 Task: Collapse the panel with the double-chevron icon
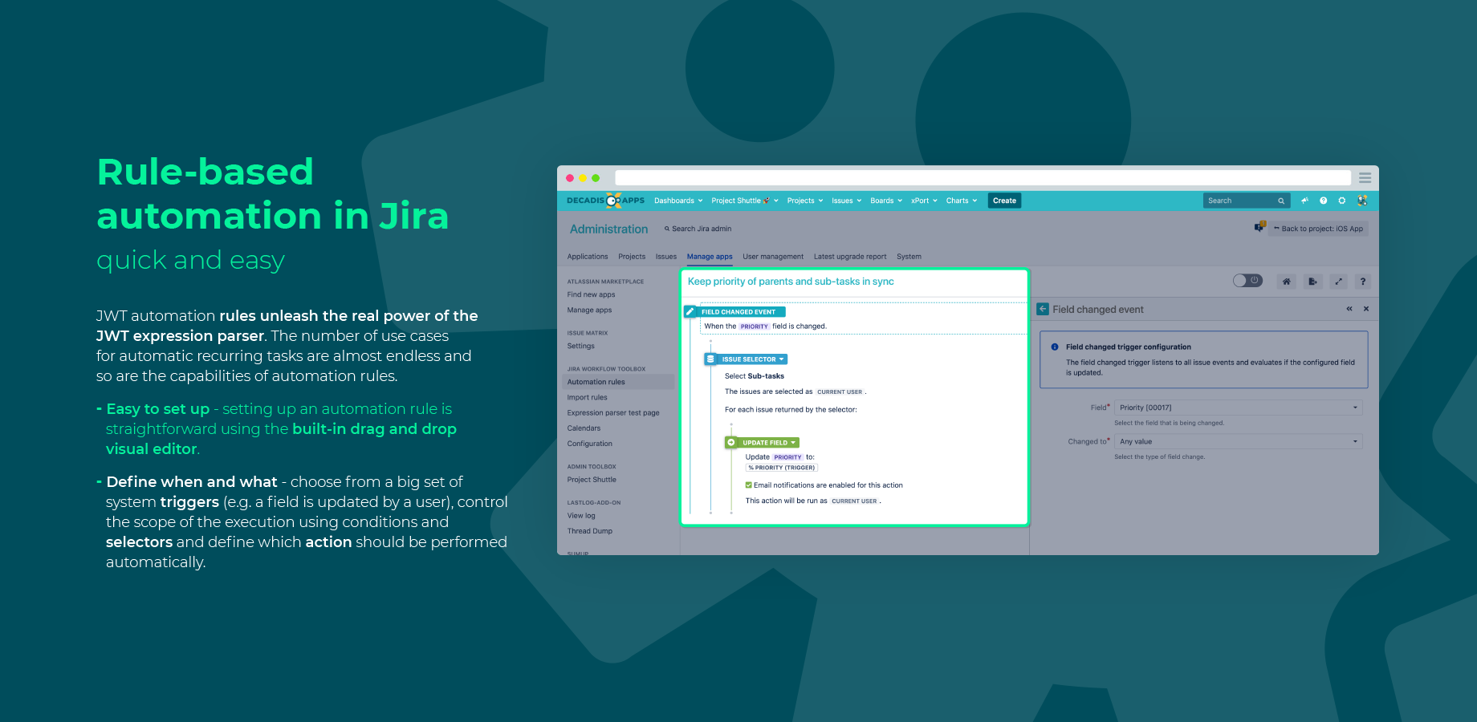point(1349,309)
